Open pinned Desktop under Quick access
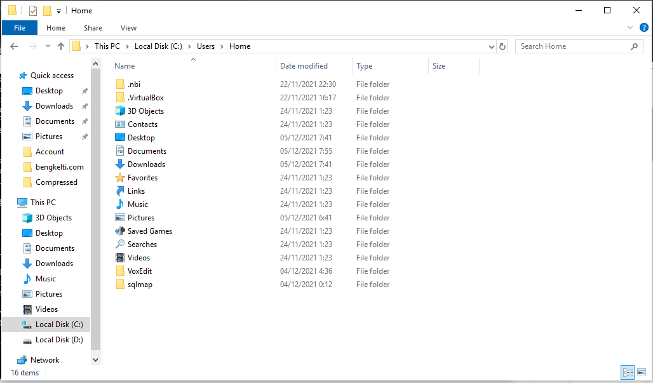Viewport: 653px width, 383px height. click(x=49, y=91)
